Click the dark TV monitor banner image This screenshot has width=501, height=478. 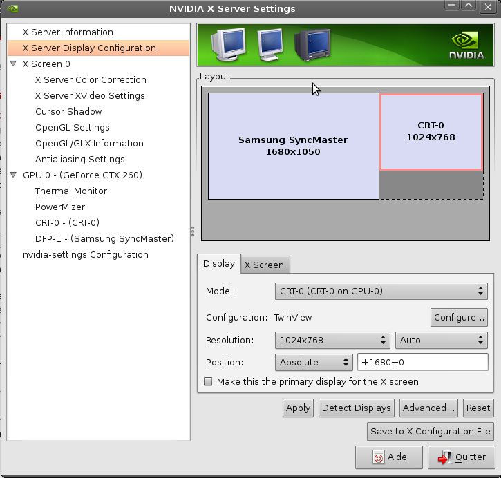(x=312, y=45)
